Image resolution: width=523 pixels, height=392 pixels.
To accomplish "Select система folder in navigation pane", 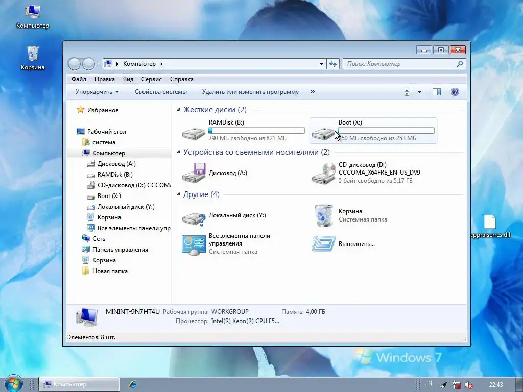I will click(x=104, y=142).
